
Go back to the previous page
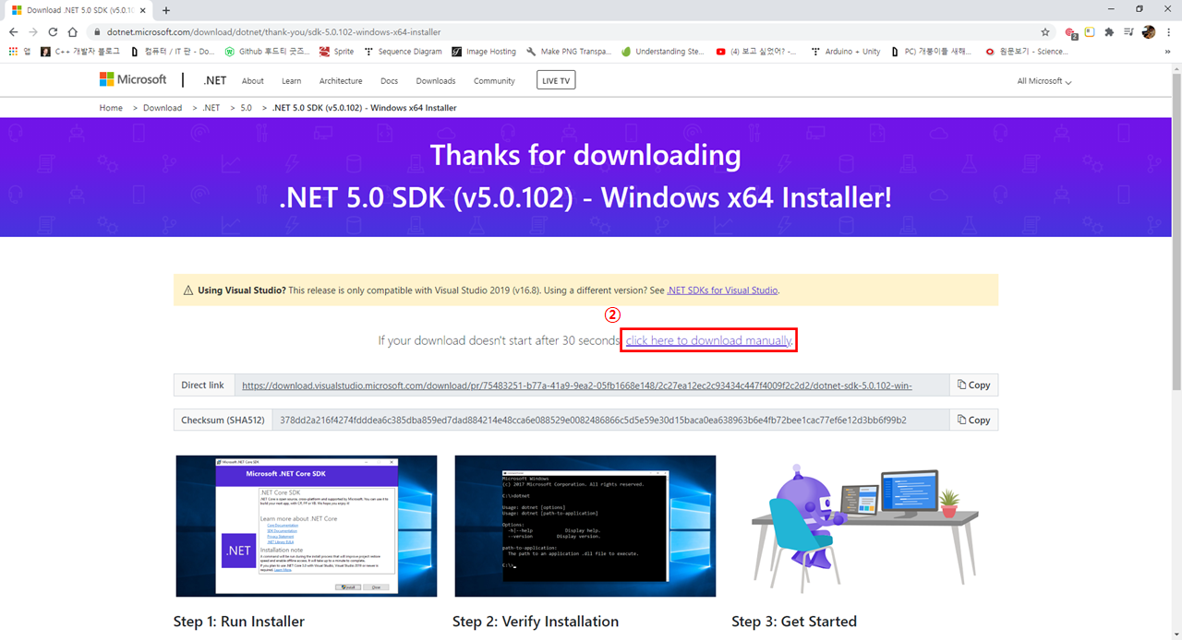click(13, 31)
